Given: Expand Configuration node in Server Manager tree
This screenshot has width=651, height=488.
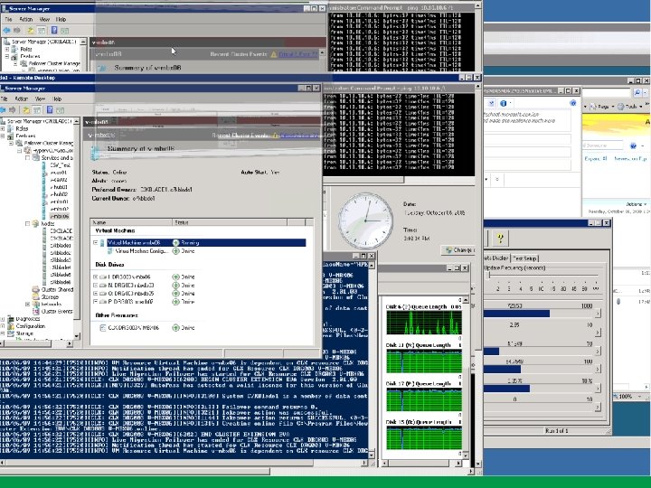Looking at the screenshot, I should click(x=3, y=326).
